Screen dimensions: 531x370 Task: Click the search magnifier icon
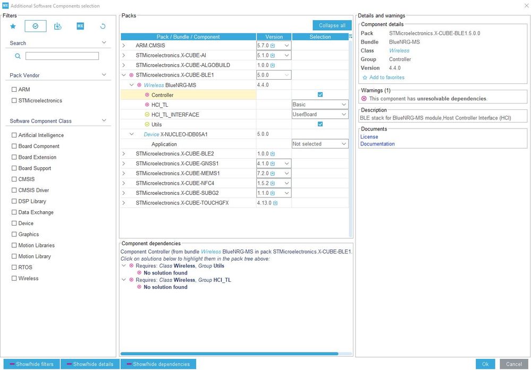pos(18,56)
